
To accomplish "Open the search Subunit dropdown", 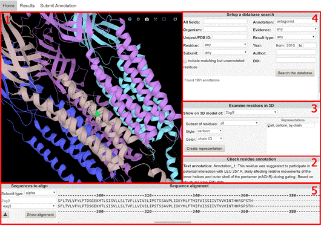I will point(225,53).
